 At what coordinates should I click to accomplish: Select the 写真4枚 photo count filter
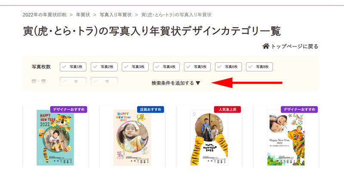[166, 67]
